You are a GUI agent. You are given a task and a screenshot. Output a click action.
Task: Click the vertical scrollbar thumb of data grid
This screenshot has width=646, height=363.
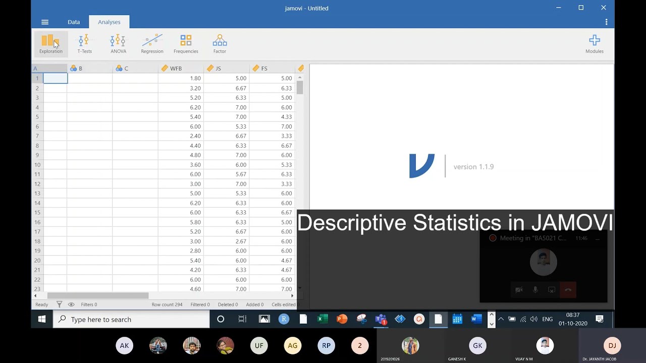click(x=300, y=87)
